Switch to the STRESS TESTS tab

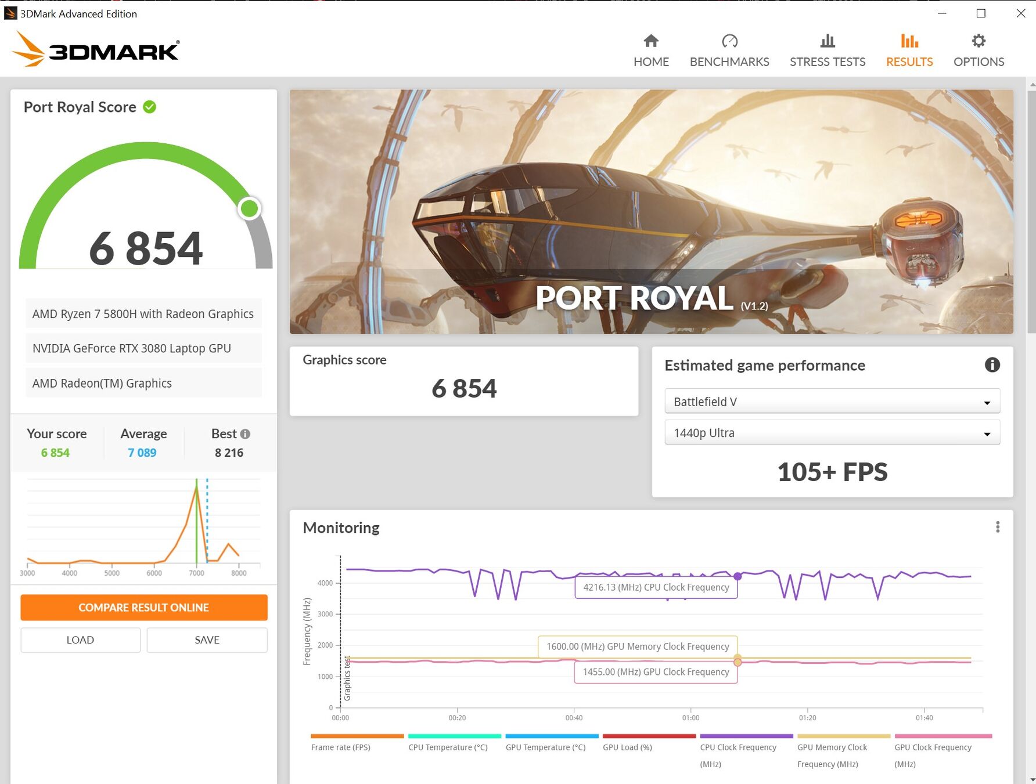[828, 50]
